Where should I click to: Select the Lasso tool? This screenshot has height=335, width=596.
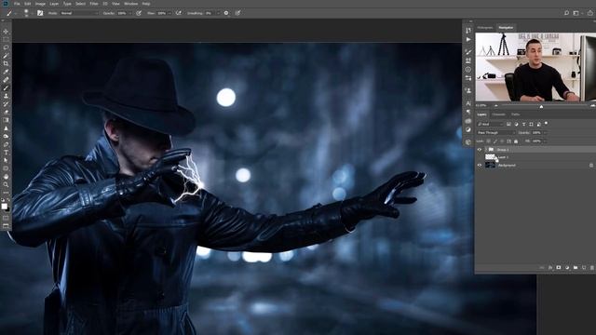point(6,47)
